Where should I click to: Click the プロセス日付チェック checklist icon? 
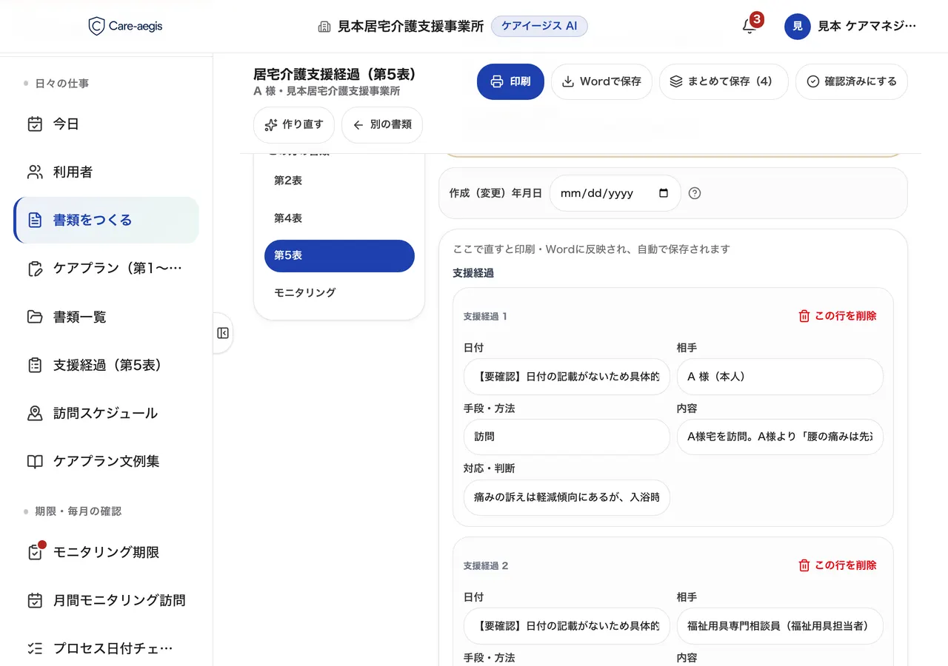click(35, 648)
